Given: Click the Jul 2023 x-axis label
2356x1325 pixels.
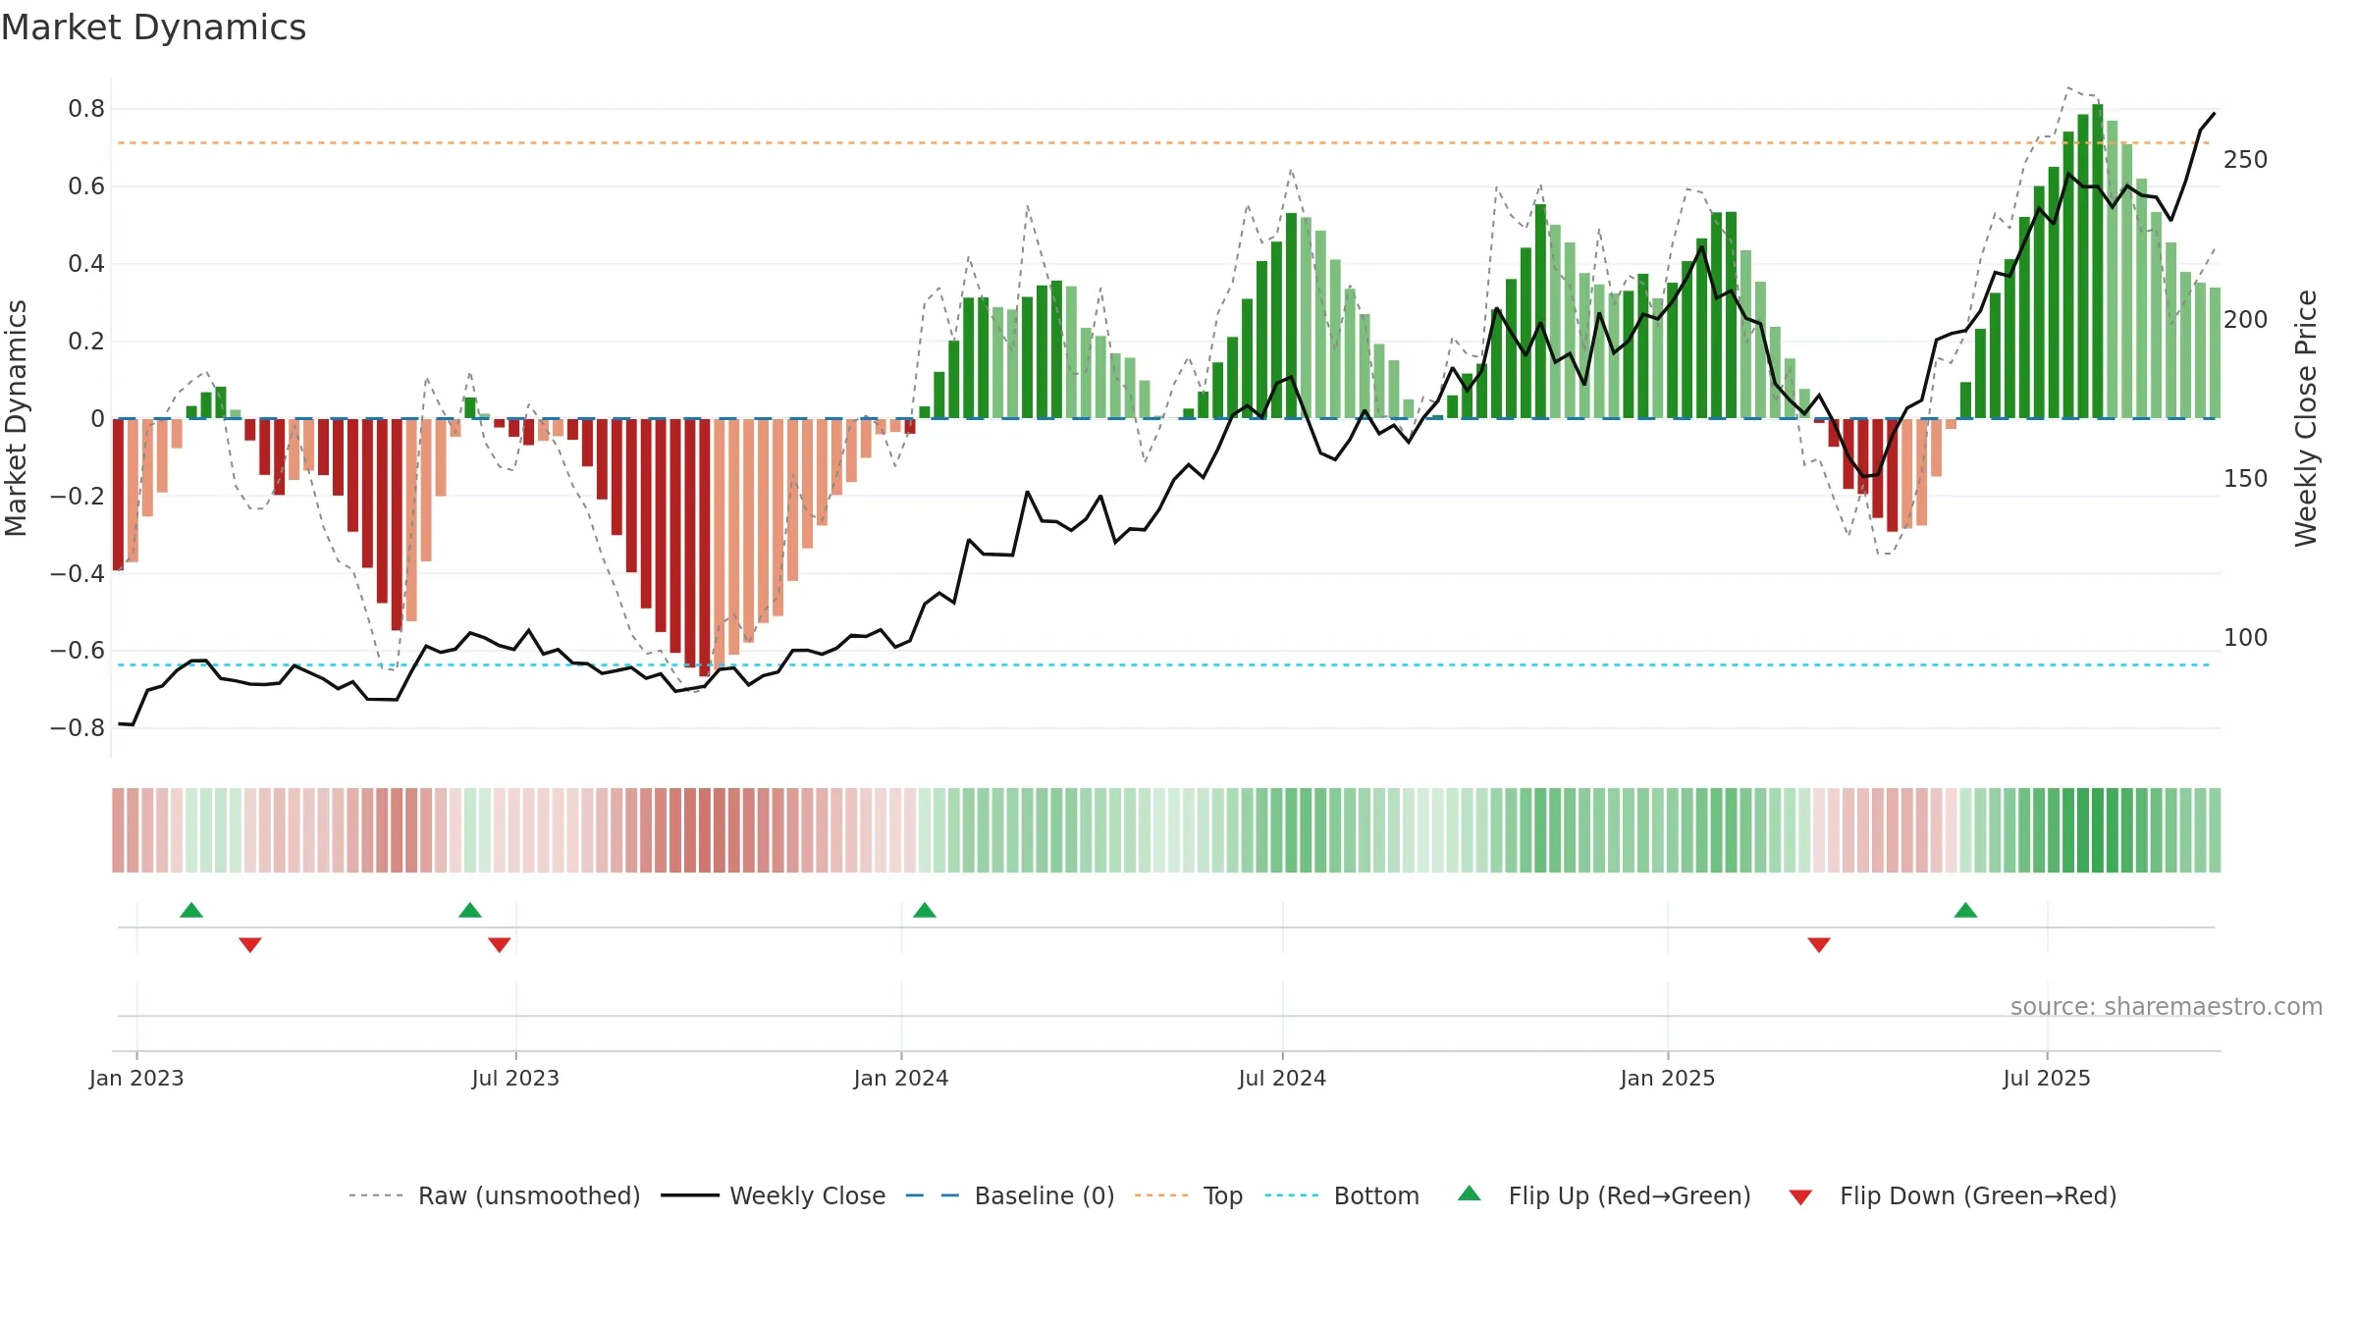Looking at the screenshot, I should (515, 1078).
